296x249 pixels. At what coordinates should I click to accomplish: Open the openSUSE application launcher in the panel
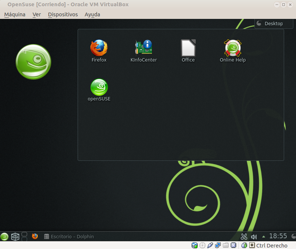pos(4,236)
